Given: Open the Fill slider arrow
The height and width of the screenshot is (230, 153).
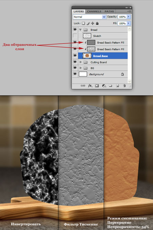Looking at the screenshot, I should 129,23.
